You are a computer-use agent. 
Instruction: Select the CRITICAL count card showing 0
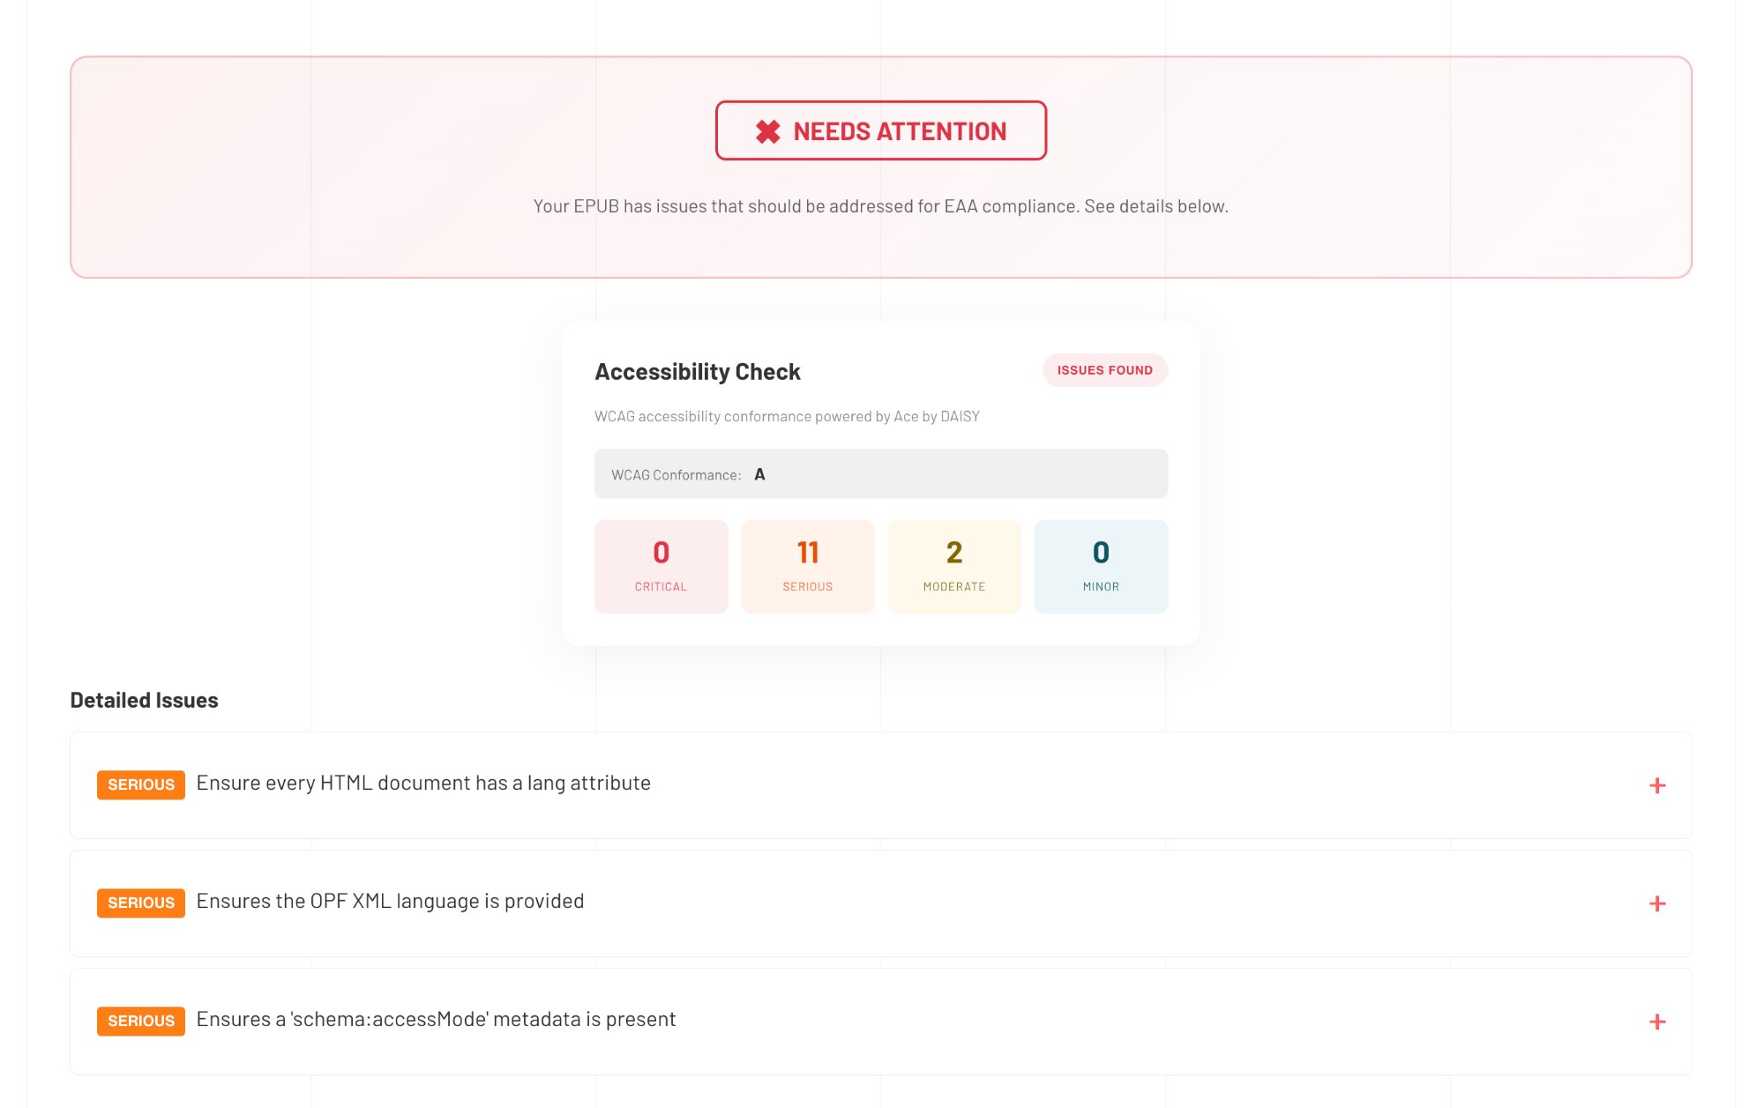pyautogui.click(x=661, y=565)
